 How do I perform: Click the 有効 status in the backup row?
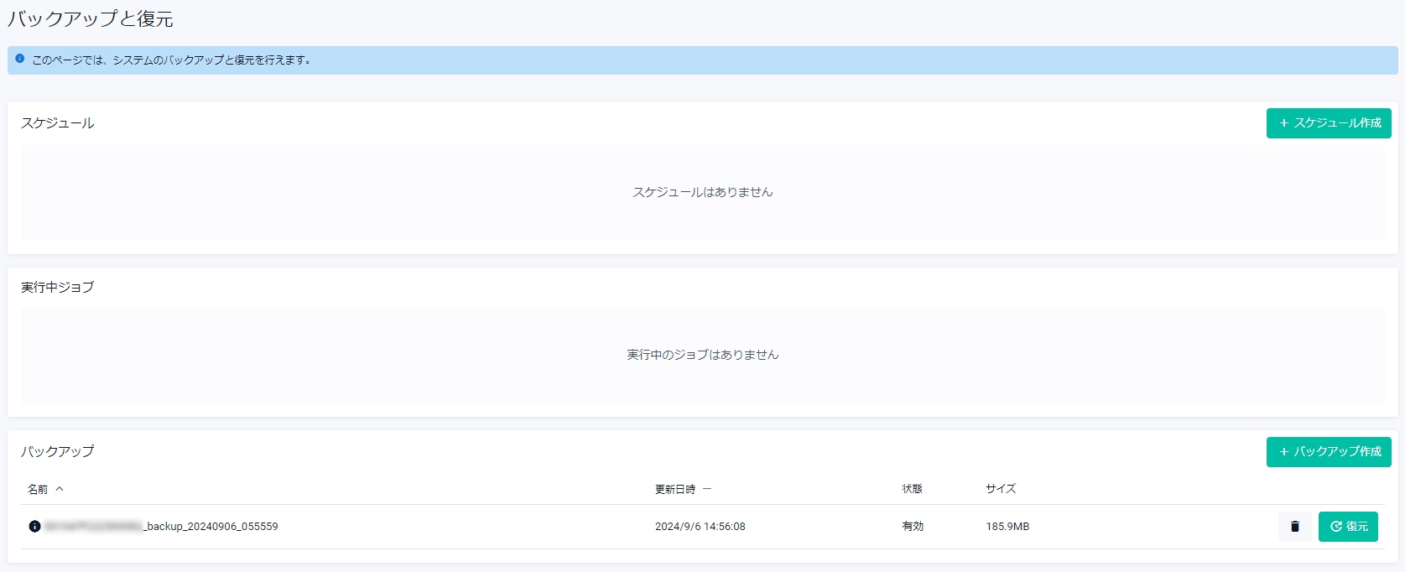[913, 527]
